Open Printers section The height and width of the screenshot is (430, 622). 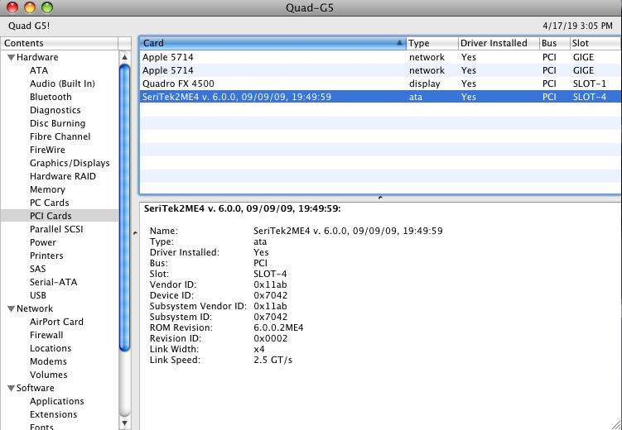click(46, 256)
